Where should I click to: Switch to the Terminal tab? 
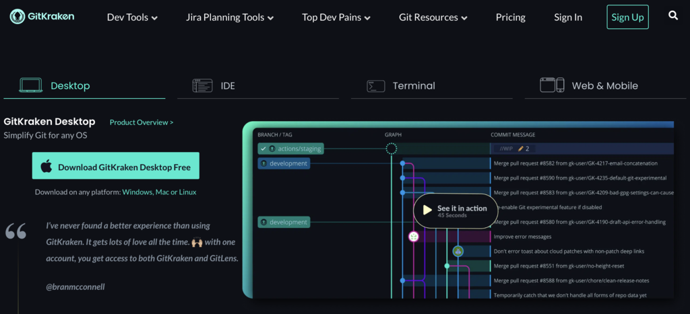coord(413,86)
